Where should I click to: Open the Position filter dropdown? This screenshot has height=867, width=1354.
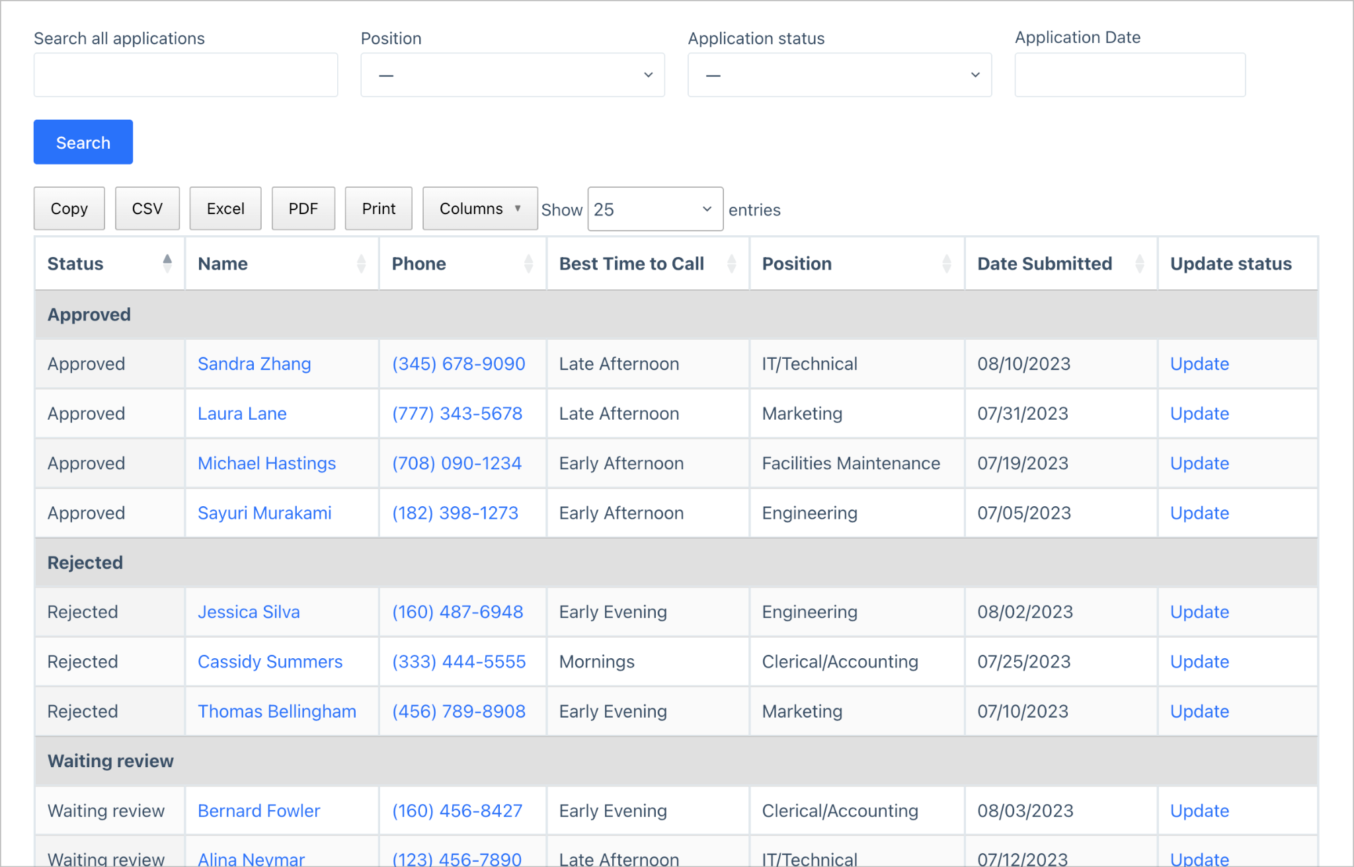[512, 75]
